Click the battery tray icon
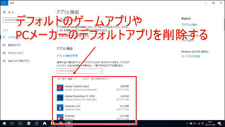 (191, 124)
